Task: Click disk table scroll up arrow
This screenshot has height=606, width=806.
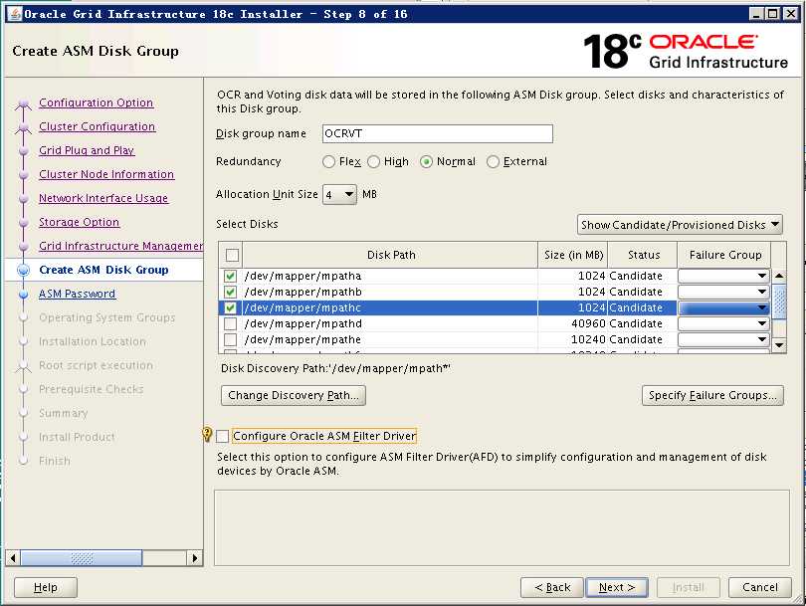Action: [x=779, y=276]
